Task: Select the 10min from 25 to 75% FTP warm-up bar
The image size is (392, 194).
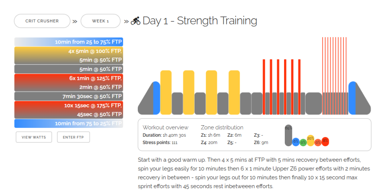Action: [69, 42]
